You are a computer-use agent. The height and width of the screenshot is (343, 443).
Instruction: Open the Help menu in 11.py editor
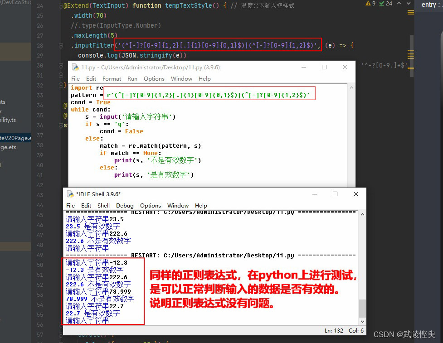point(204,79)
